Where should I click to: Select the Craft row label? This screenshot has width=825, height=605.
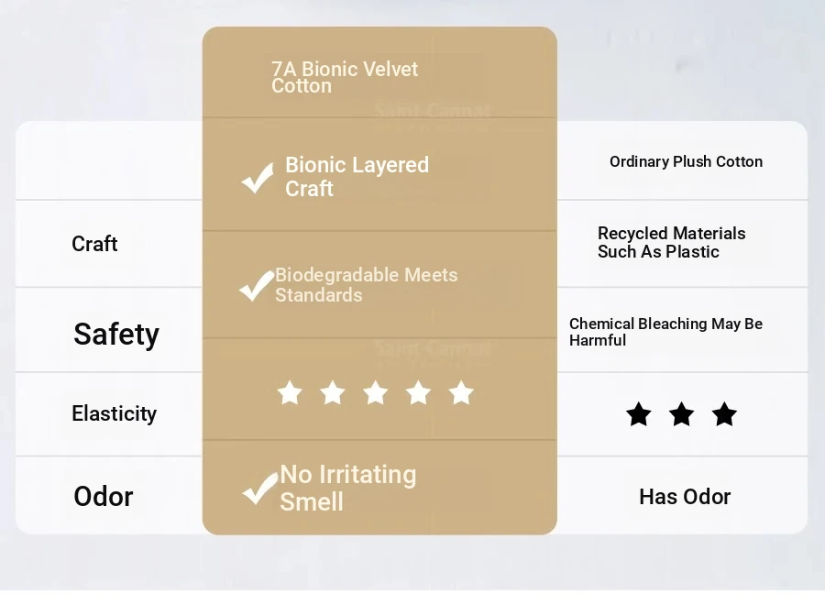[x=94, y=244]
